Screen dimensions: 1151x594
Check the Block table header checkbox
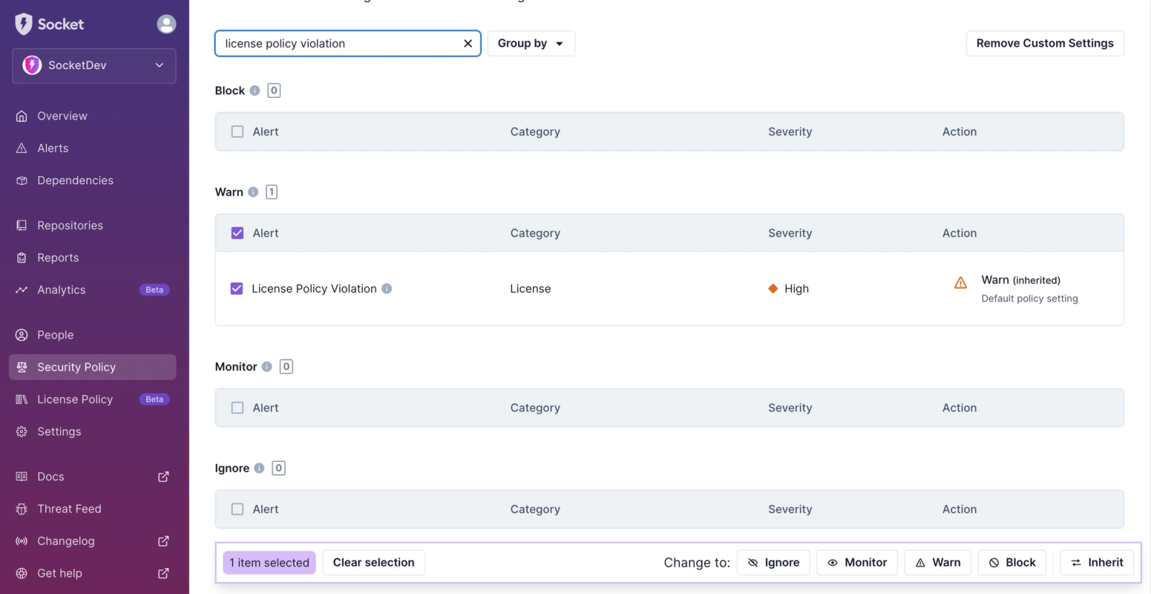pyautogui.click(x=237, y=132)
